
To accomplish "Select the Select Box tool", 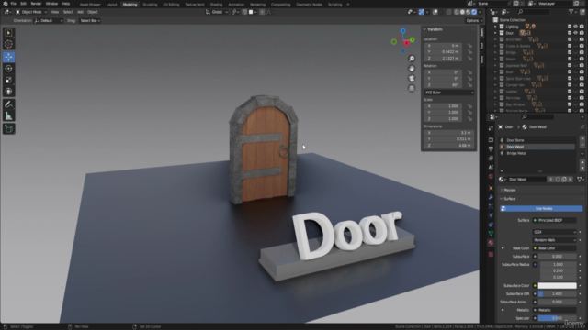I will [8, 33].
